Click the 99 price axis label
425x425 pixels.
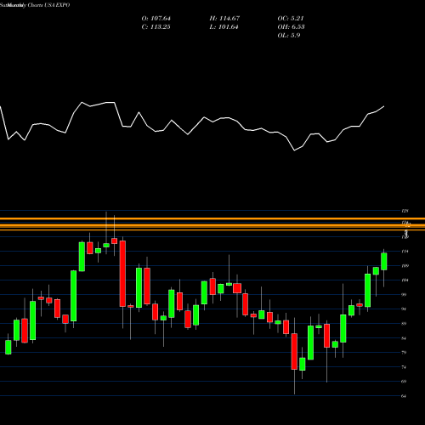click(404, 295)
